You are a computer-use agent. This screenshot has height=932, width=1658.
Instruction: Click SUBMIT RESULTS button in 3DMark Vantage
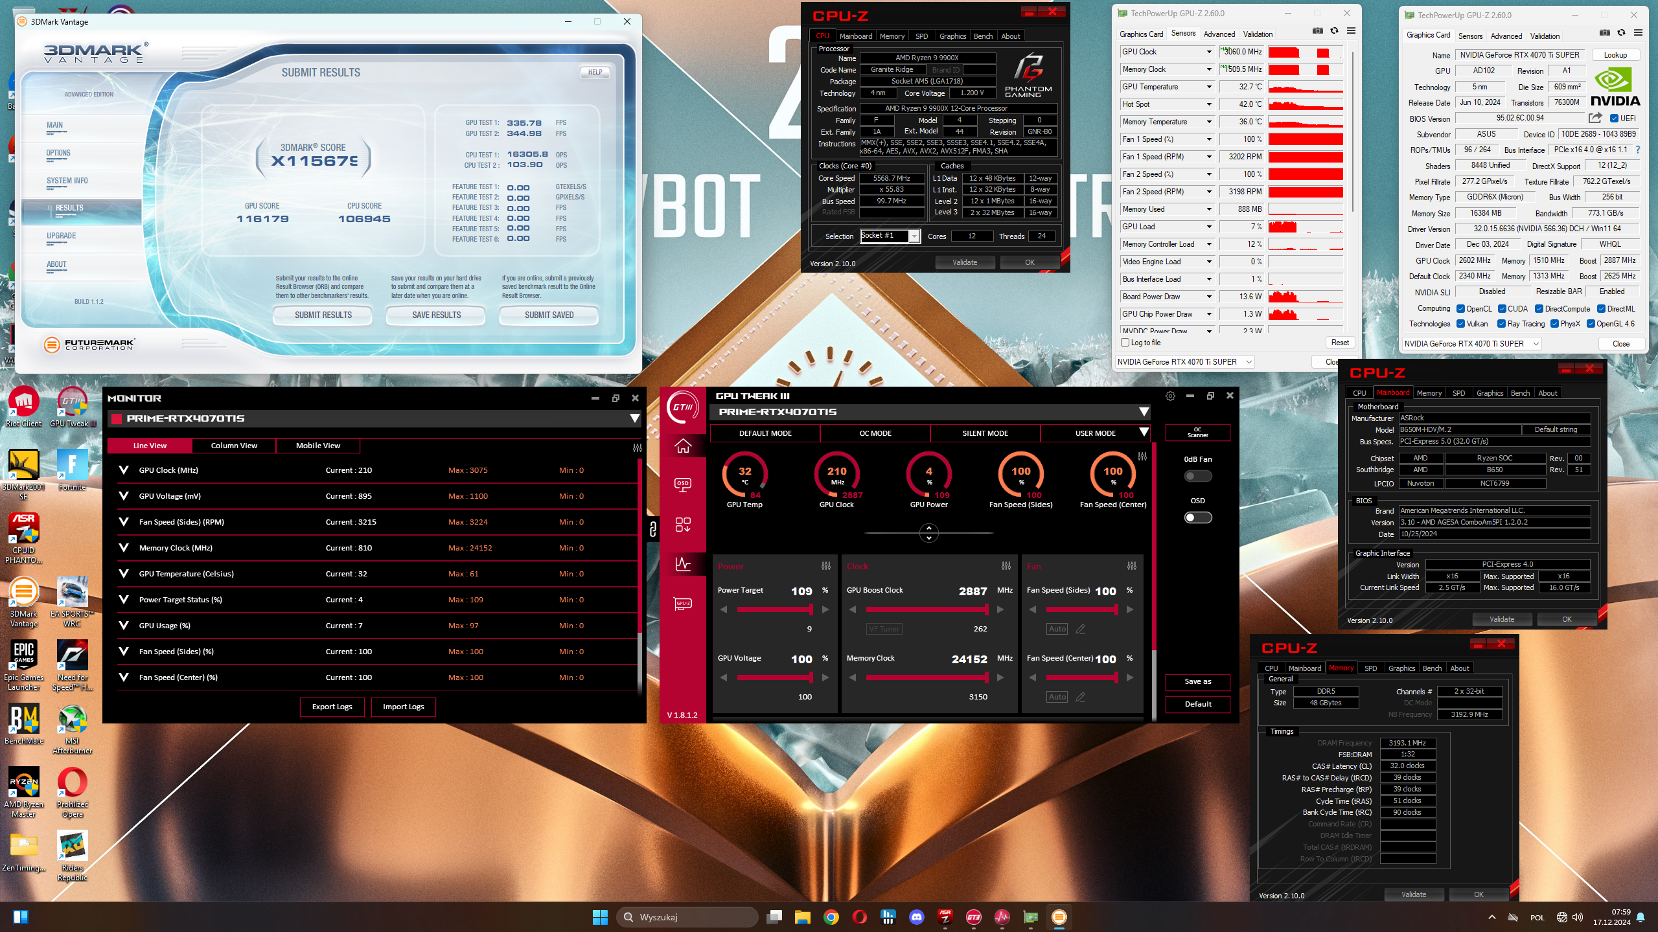pos(323,315)
